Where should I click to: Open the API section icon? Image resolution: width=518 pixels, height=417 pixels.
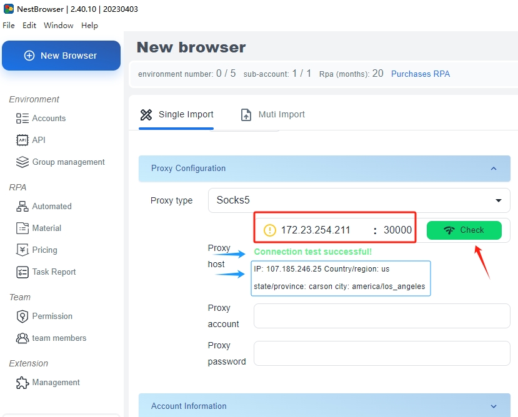coord(22,140)
